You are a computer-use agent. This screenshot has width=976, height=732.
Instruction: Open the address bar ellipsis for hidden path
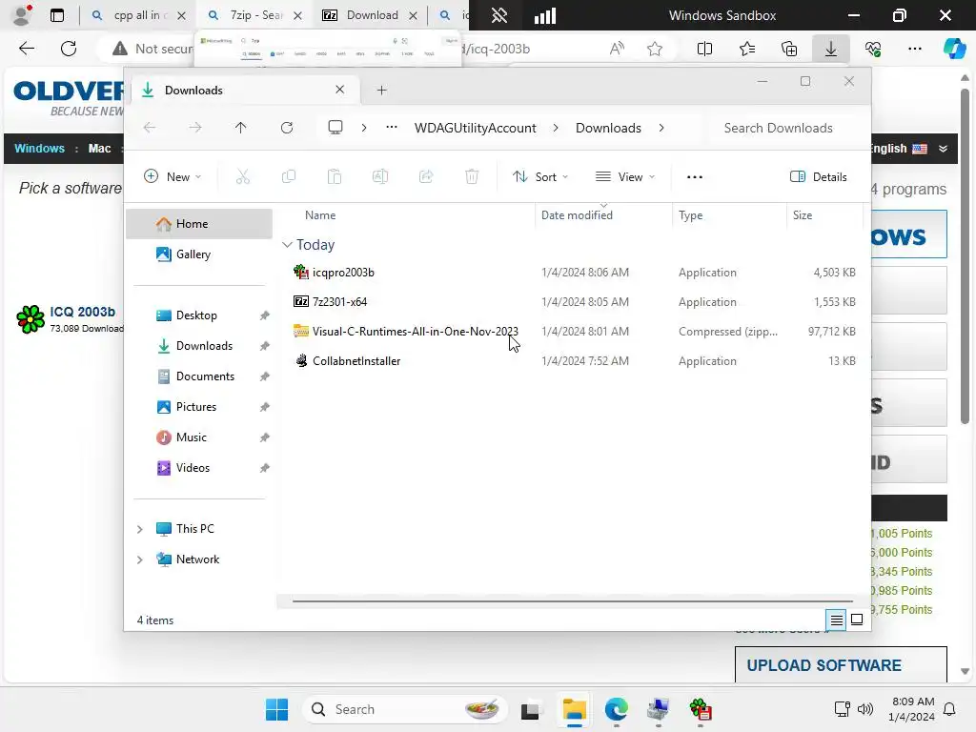pos(392,127)
